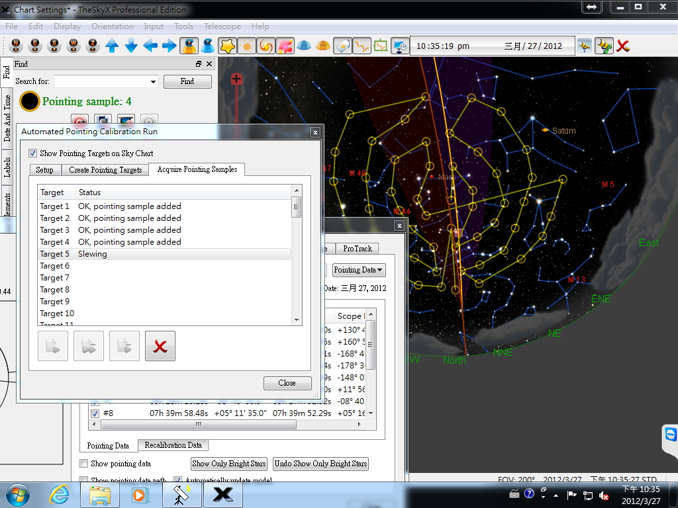Click the red abort X button in calibration dialog

(x=160, y=345)
